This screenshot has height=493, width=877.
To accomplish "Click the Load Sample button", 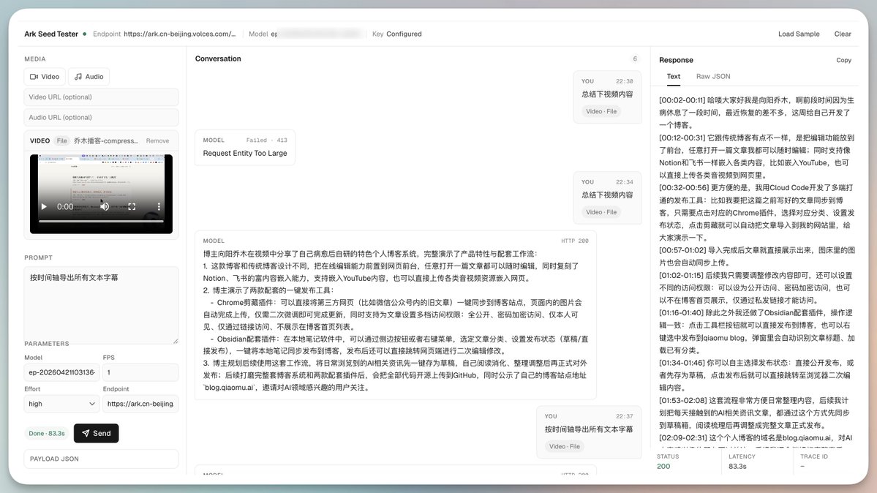I will pyautogui.click(x=798, y=34).
